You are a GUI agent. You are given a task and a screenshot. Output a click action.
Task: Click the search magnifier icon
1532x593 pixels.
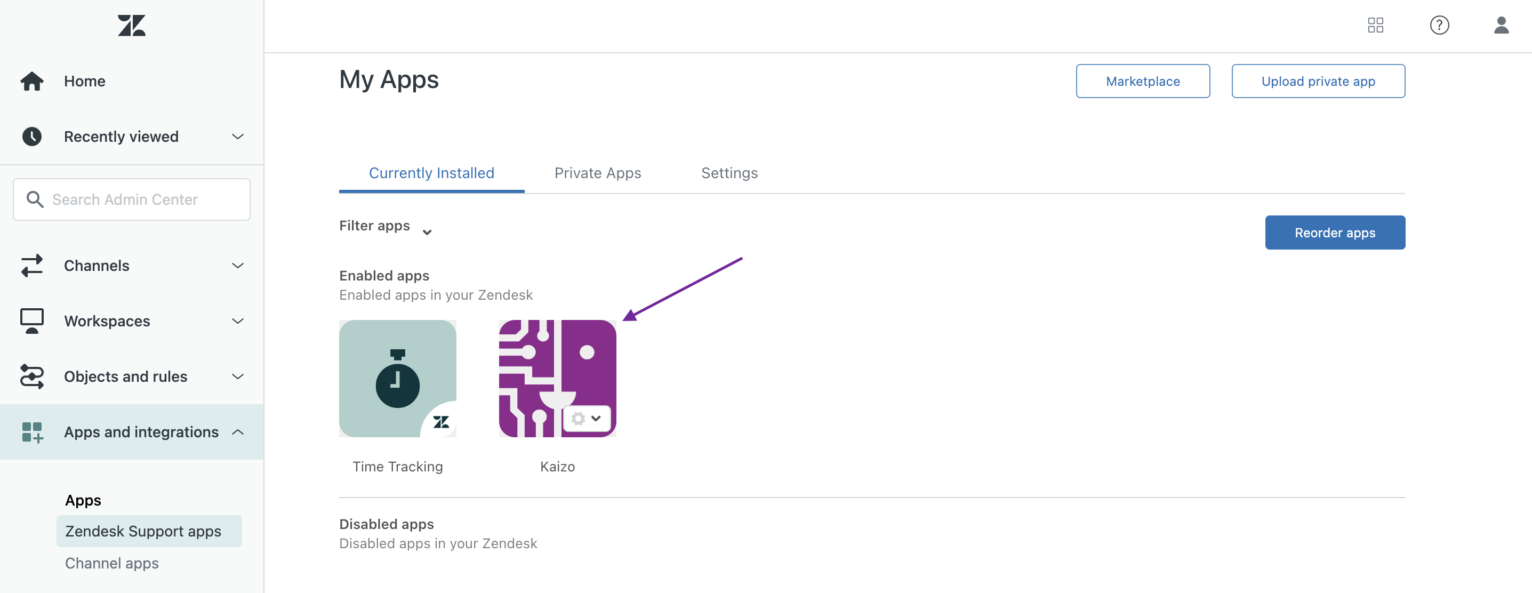coord(35,199)
